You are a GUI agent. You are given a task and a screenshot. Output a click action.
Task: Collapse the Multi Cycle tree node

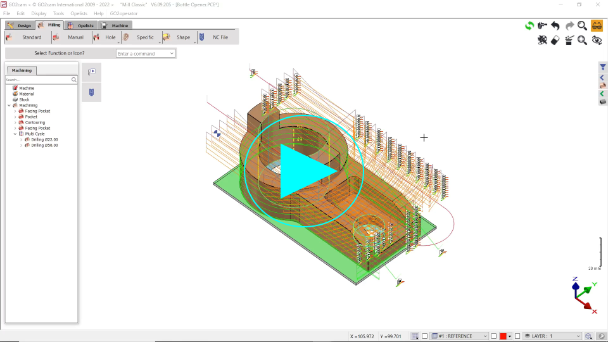15,134
